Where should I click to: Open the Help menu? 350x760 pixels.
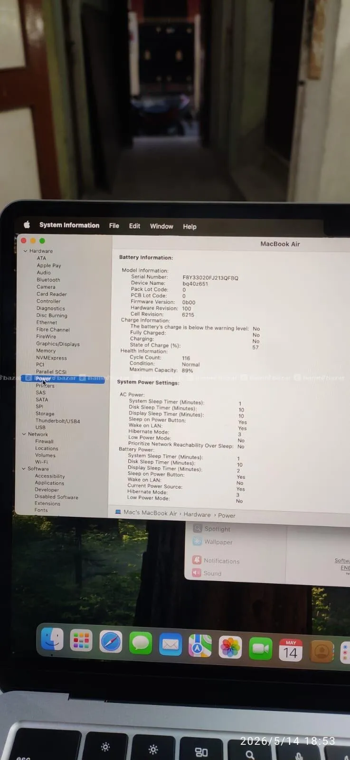coord(189,227)
